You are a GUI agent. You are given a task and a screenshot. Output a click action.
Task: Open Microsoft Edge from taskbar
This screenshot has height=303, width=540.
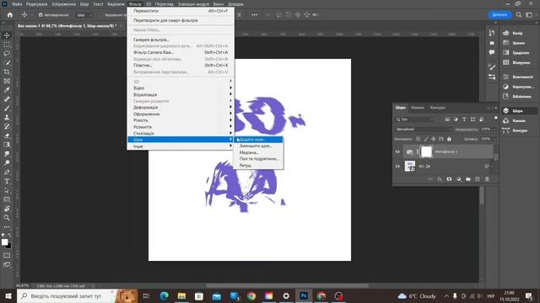click(164, 295)
